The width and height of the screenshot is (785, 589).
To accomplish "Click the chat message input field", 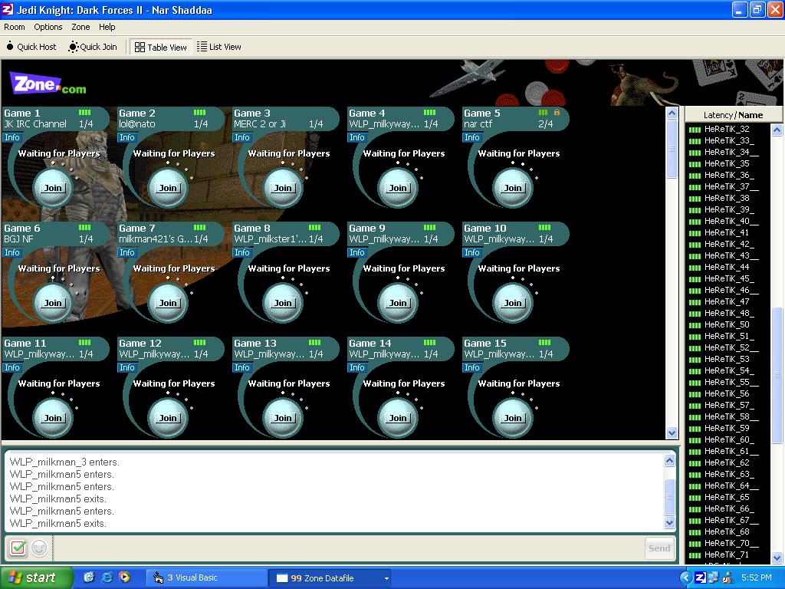I will (x=349, y=548).
